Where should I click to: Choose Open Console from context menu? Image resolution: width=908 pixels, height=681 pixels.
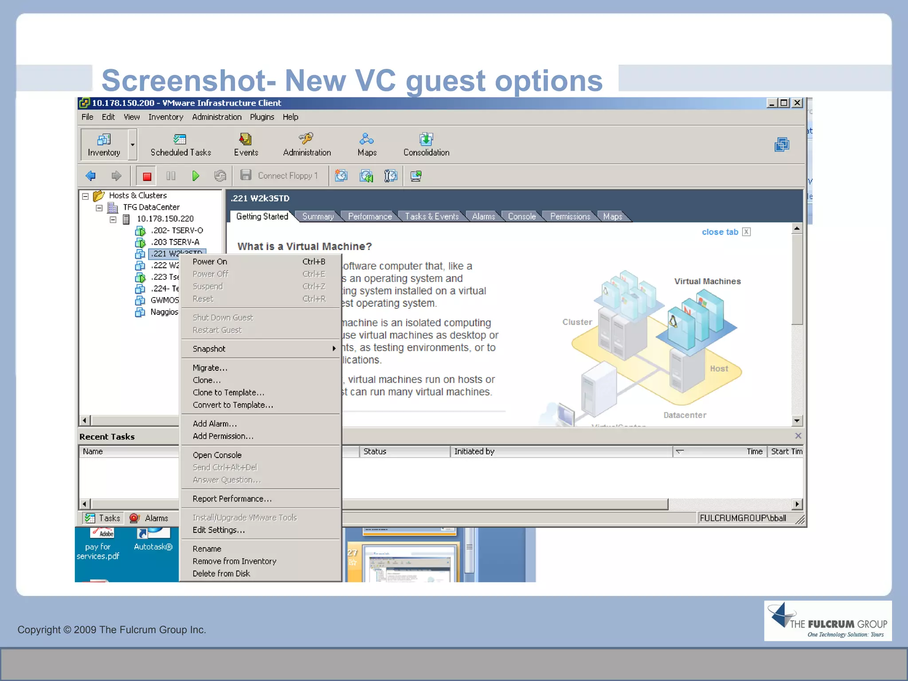[261, 455]
